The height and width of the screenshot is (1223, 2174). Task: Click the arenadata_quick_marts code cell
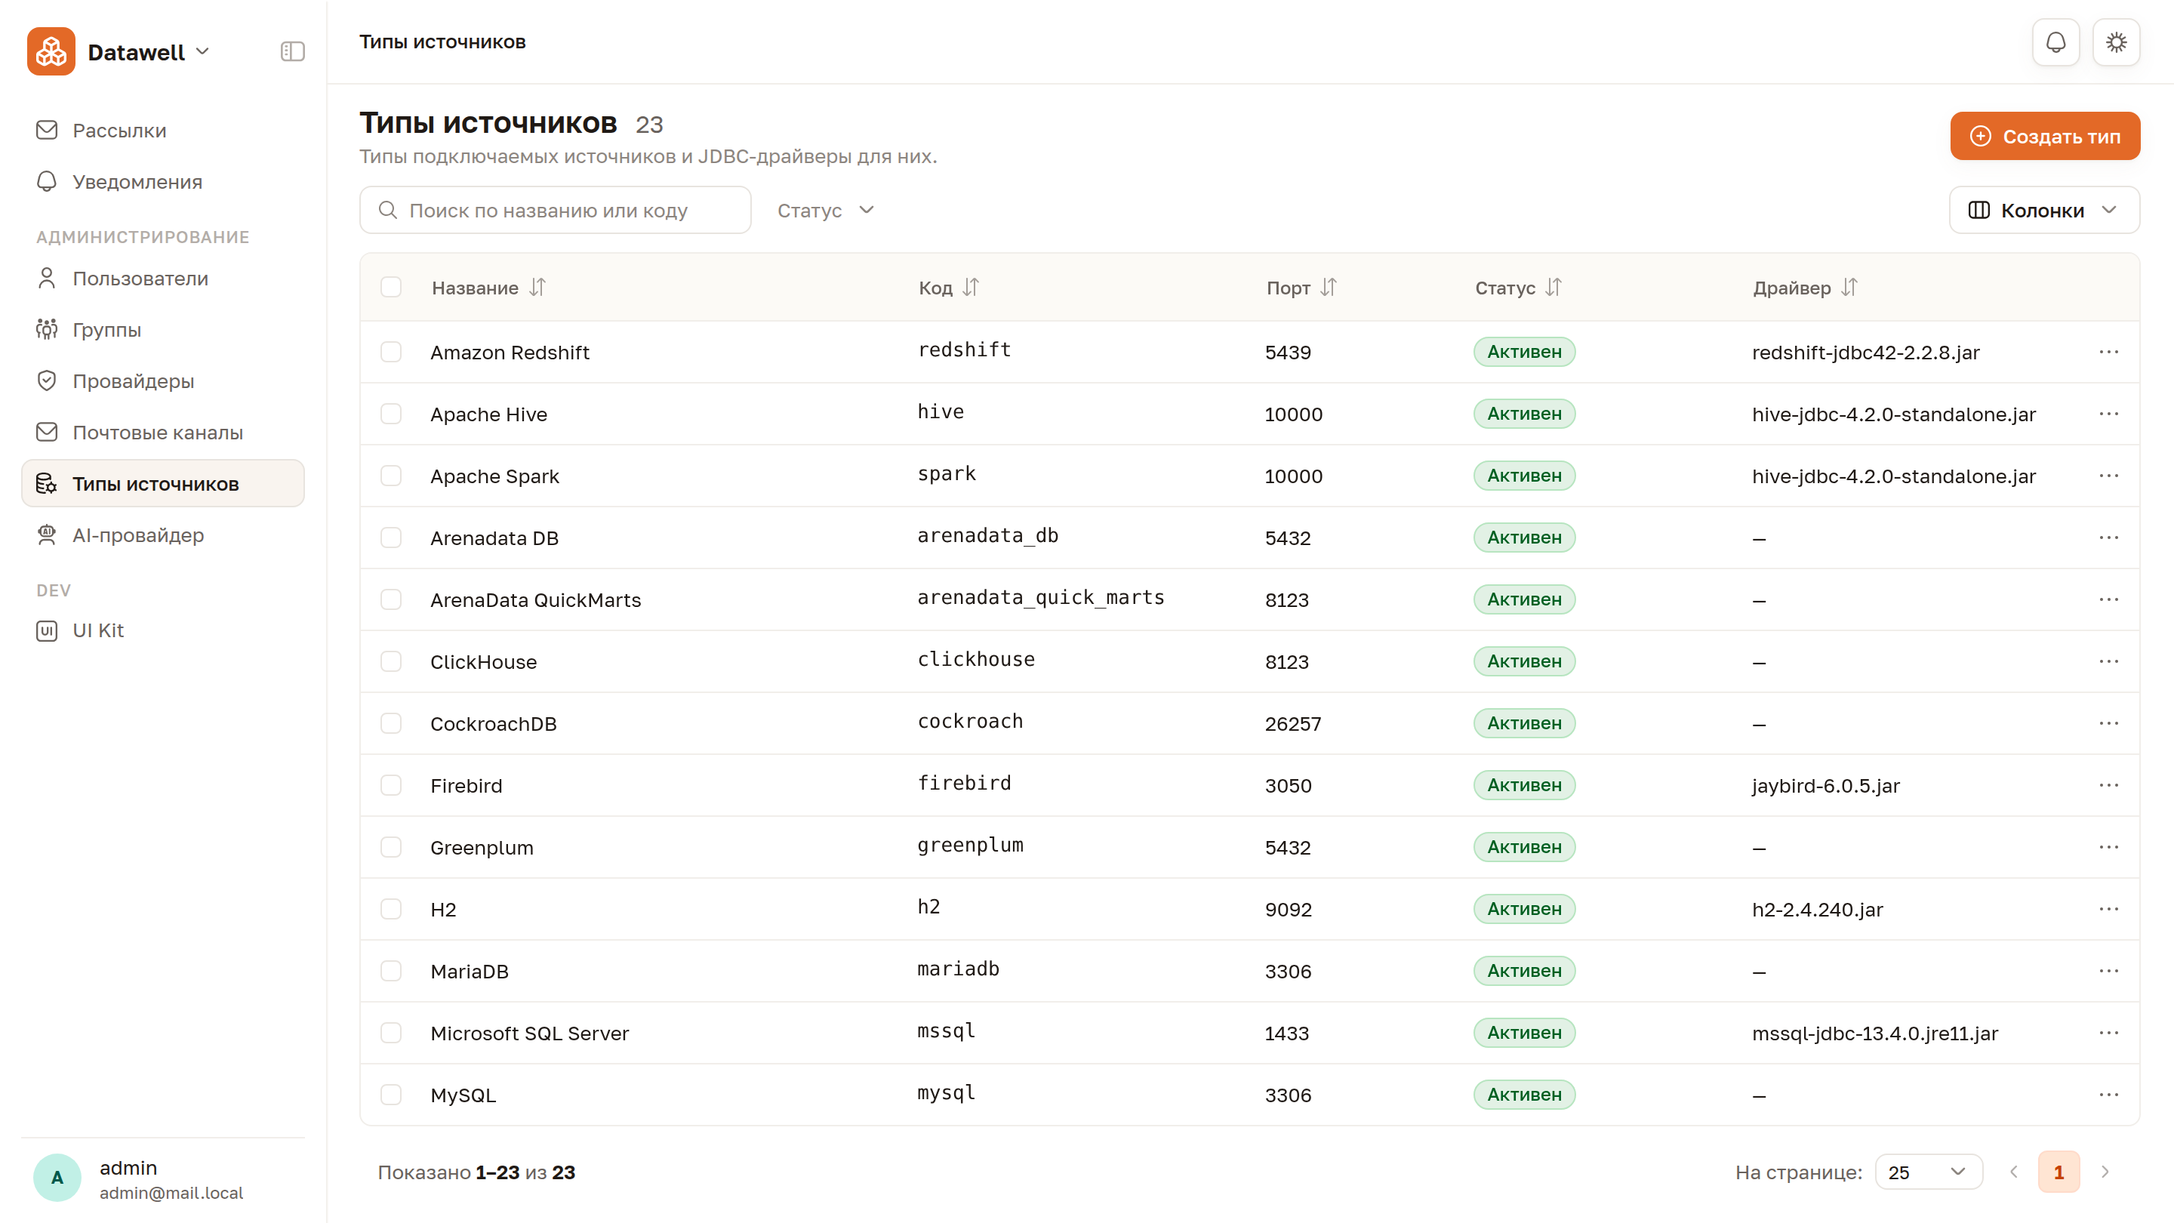tap(1041, 598)
